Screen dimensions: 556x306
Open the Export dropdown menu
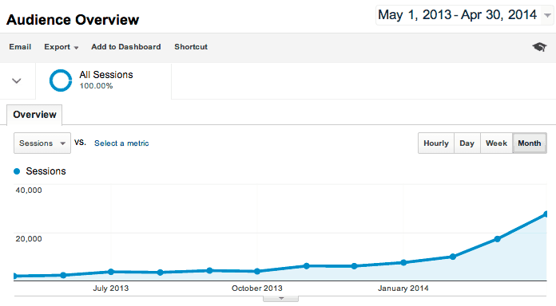click(61, 47)
